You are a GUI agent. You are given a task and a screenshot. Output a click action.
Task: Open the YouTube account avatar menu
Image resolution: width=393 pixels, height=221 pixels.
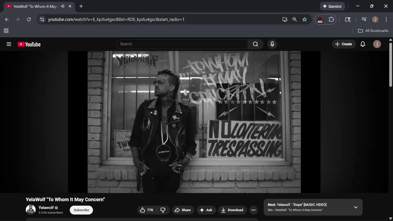point(377,44)
